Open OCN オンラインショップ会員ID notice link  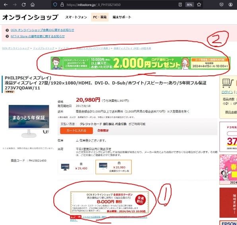(x=42, y=30)
